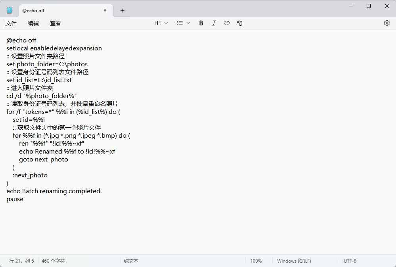Click the 'set id_list=C:\id_list.txt' line
The height and width of the screenshot is (267, 396).
click(39, 80)
